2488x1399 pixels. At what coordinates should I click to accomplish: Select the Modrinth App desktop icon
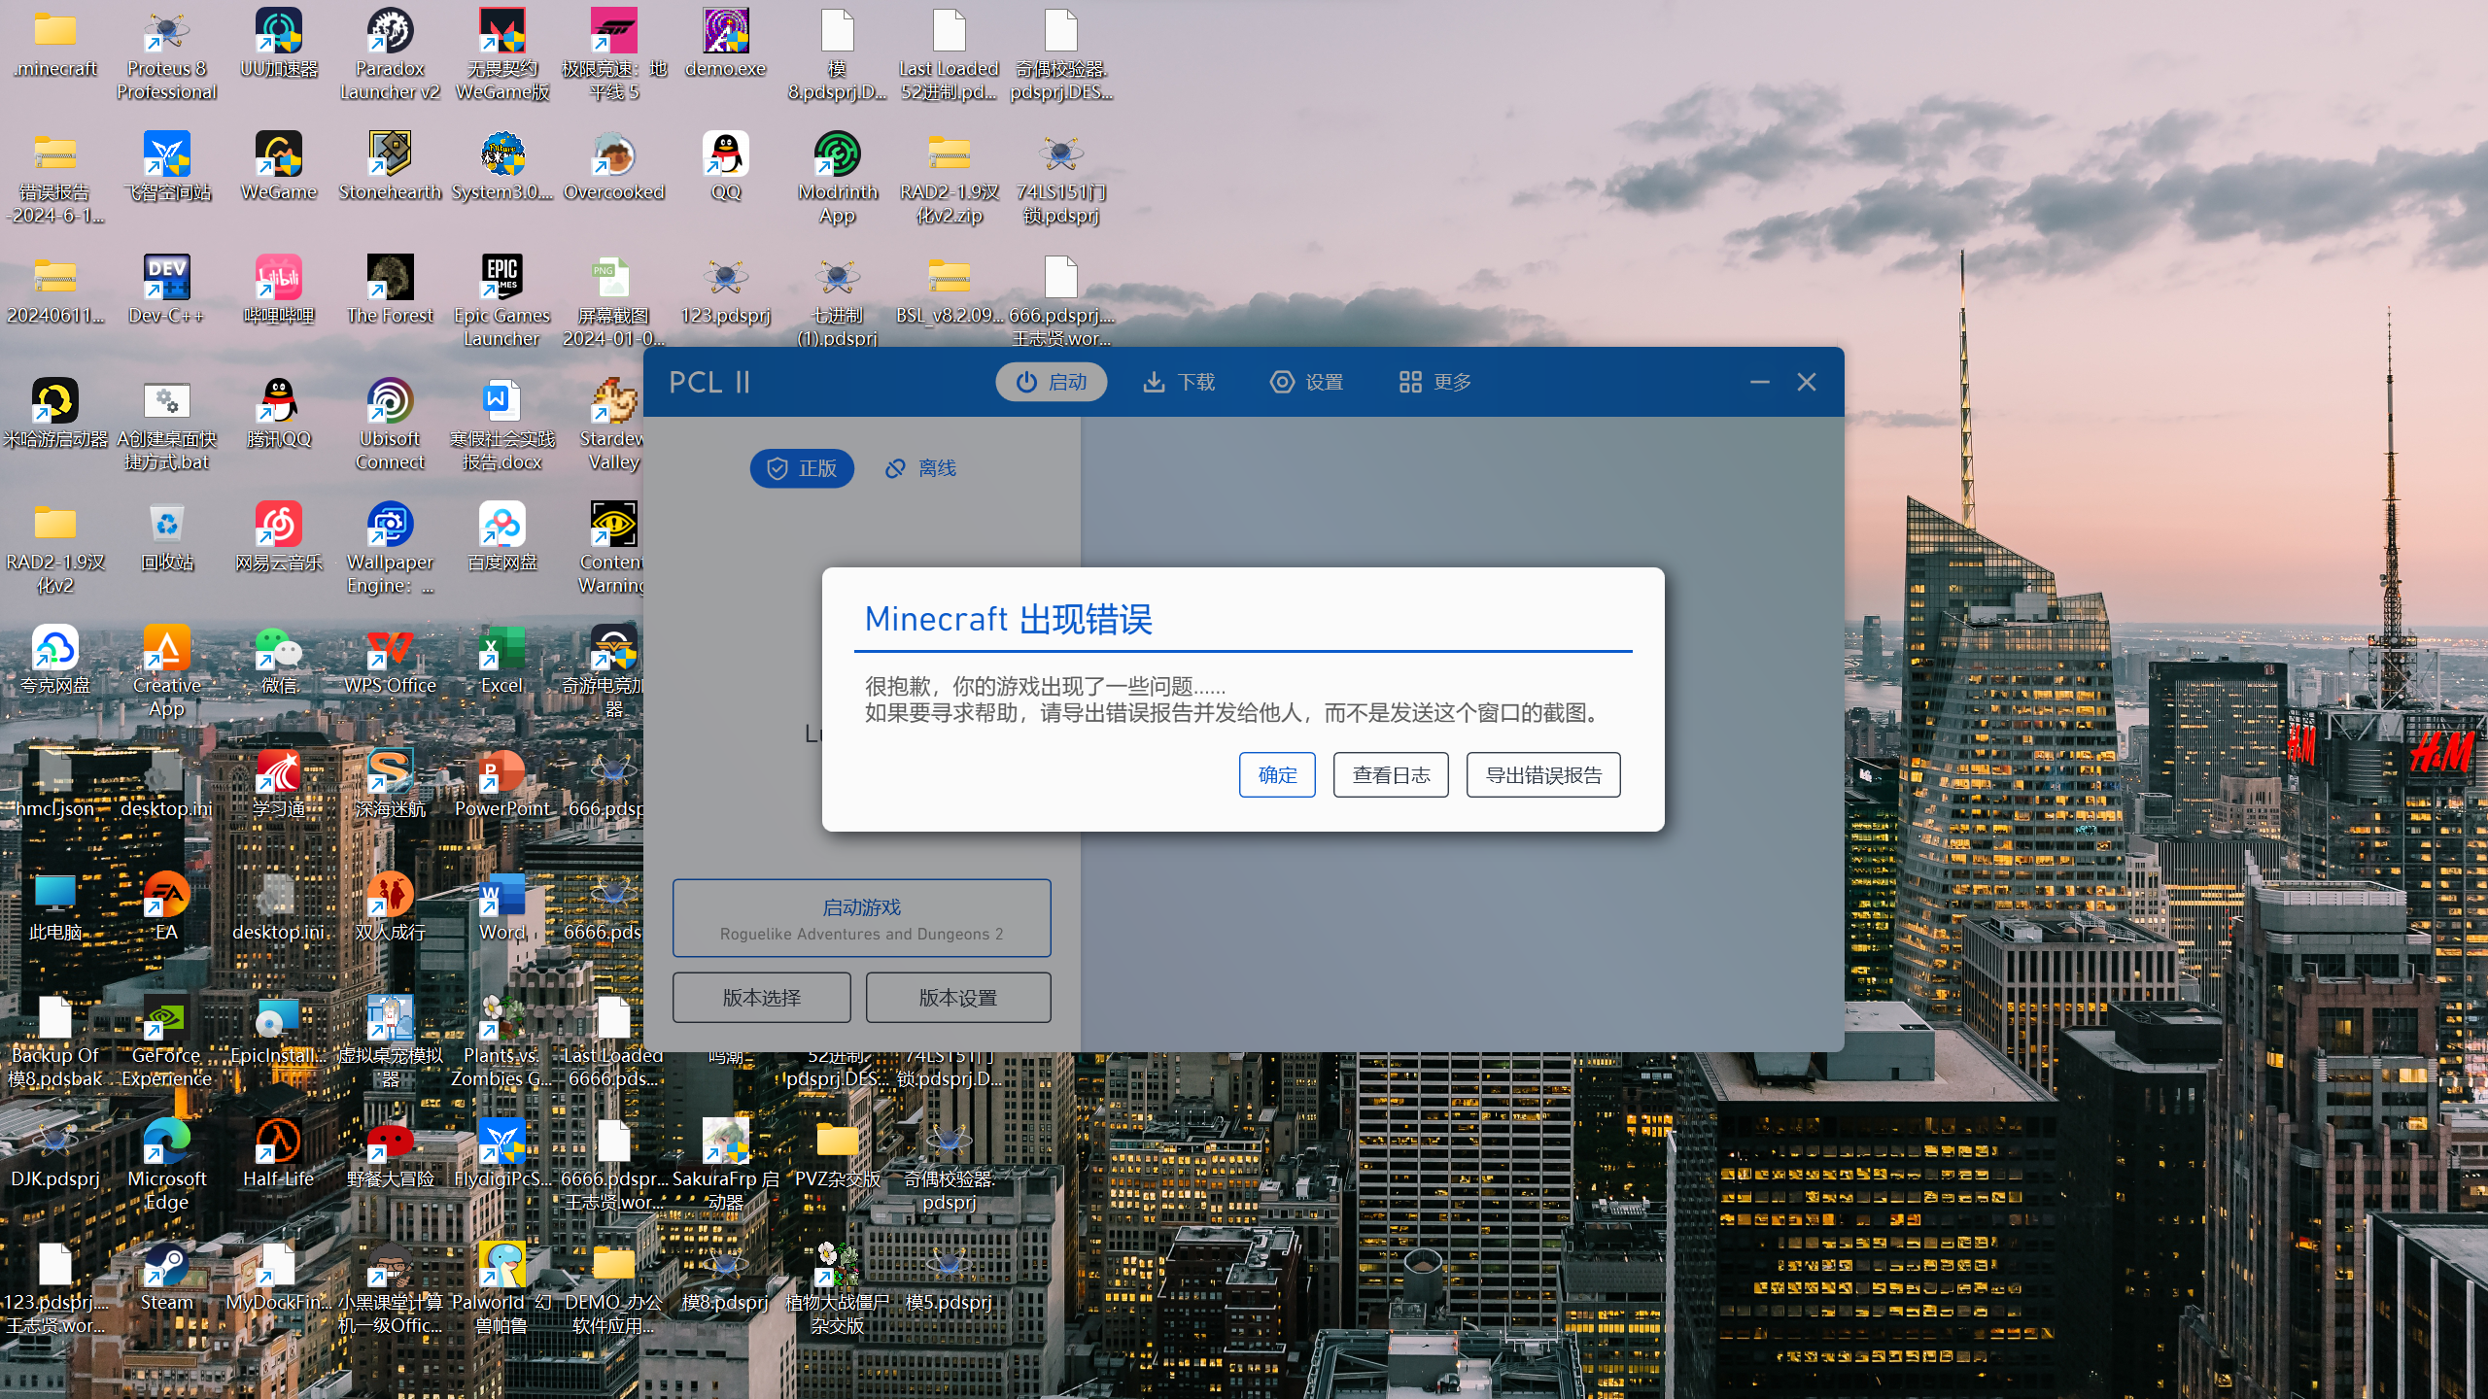point(838,178)
